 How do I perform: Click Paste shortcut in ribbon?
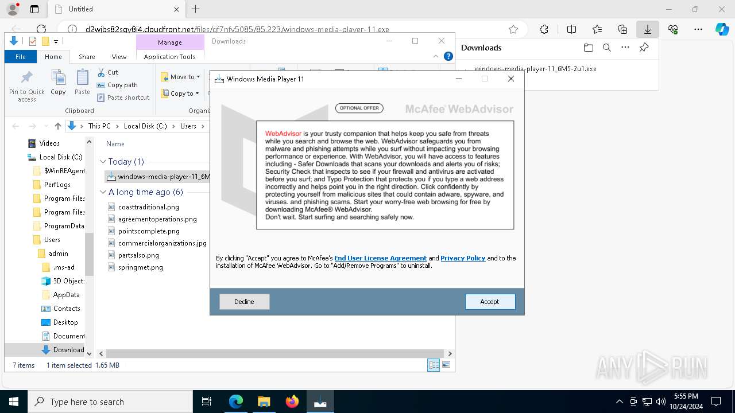point(123,98)
